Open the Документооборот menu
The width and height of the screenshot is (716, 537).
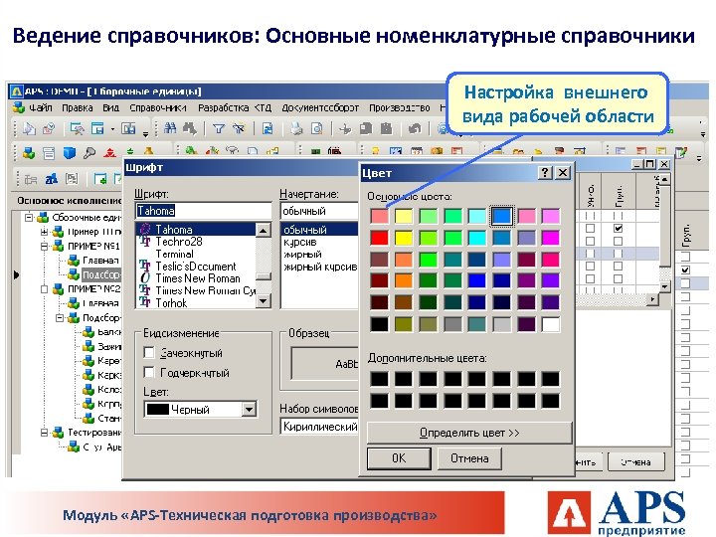click(x=320, y=108)
